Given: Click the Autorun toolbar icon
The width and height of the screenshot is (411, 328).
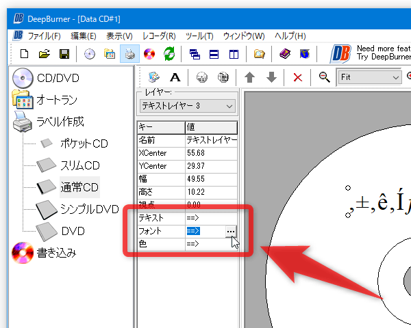Looking at the screenshot, I should [110, 54].
